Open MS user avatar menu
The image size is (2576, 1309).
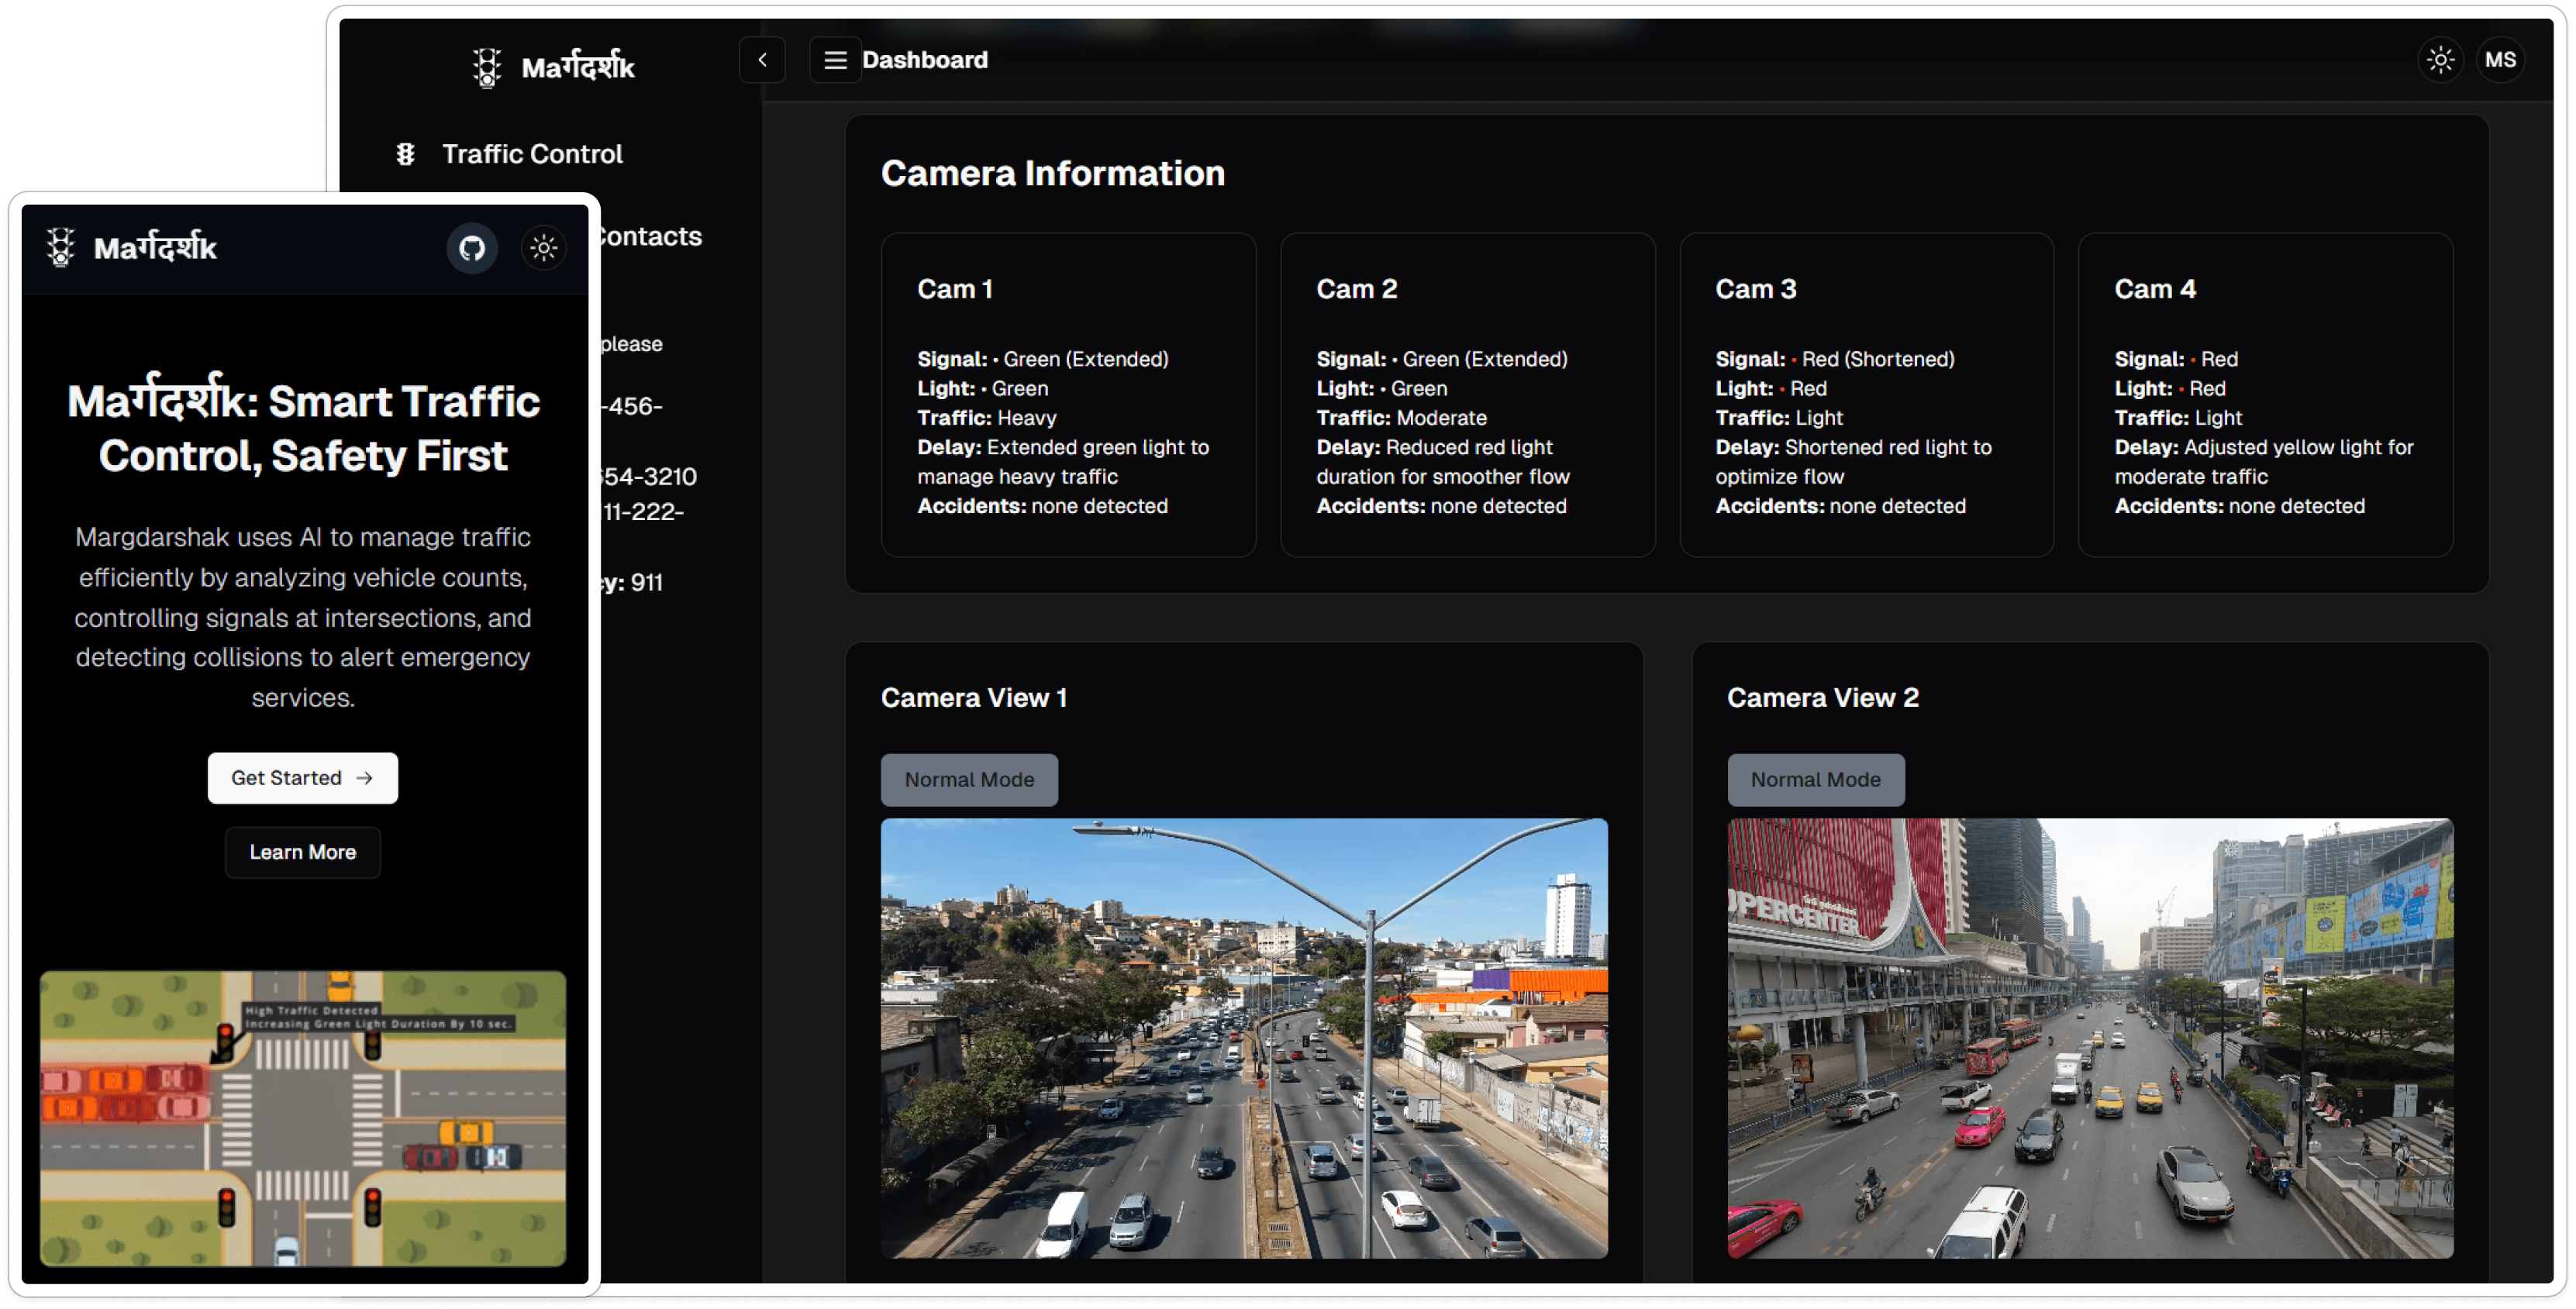[2500, 60]
